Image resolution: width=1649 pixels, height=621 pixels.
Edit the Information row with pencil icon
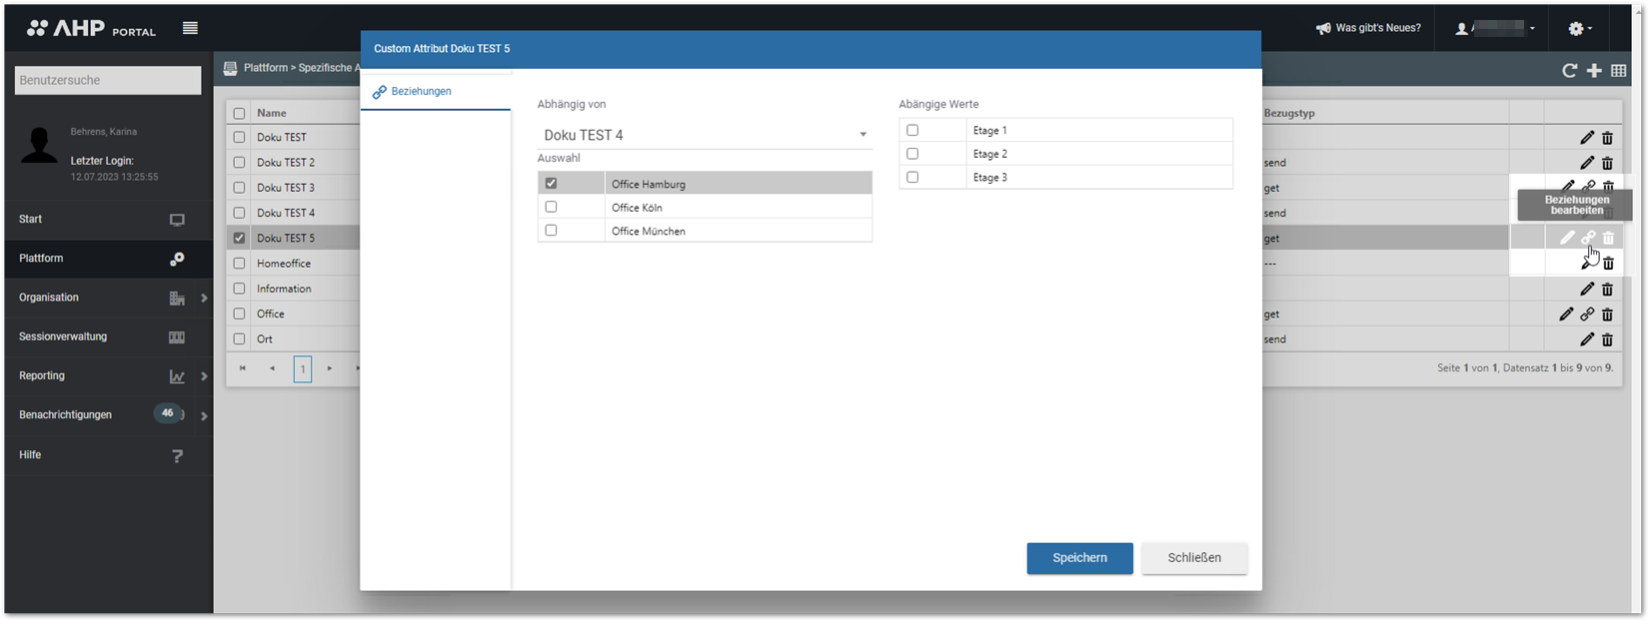point(1587,289)
